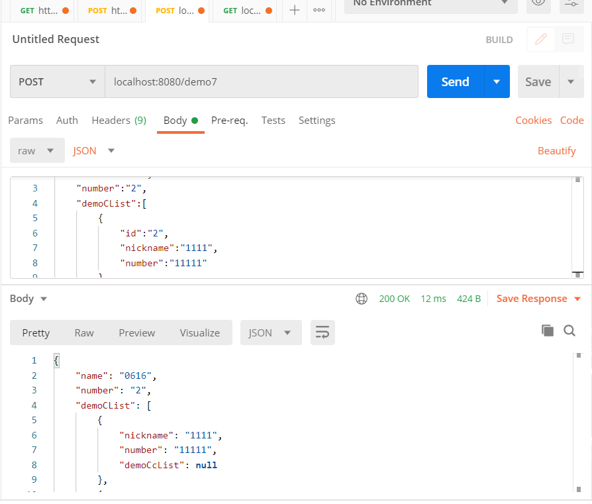Open the Auth tab
This screenshot has width=592, height=504.
(67, 120)
